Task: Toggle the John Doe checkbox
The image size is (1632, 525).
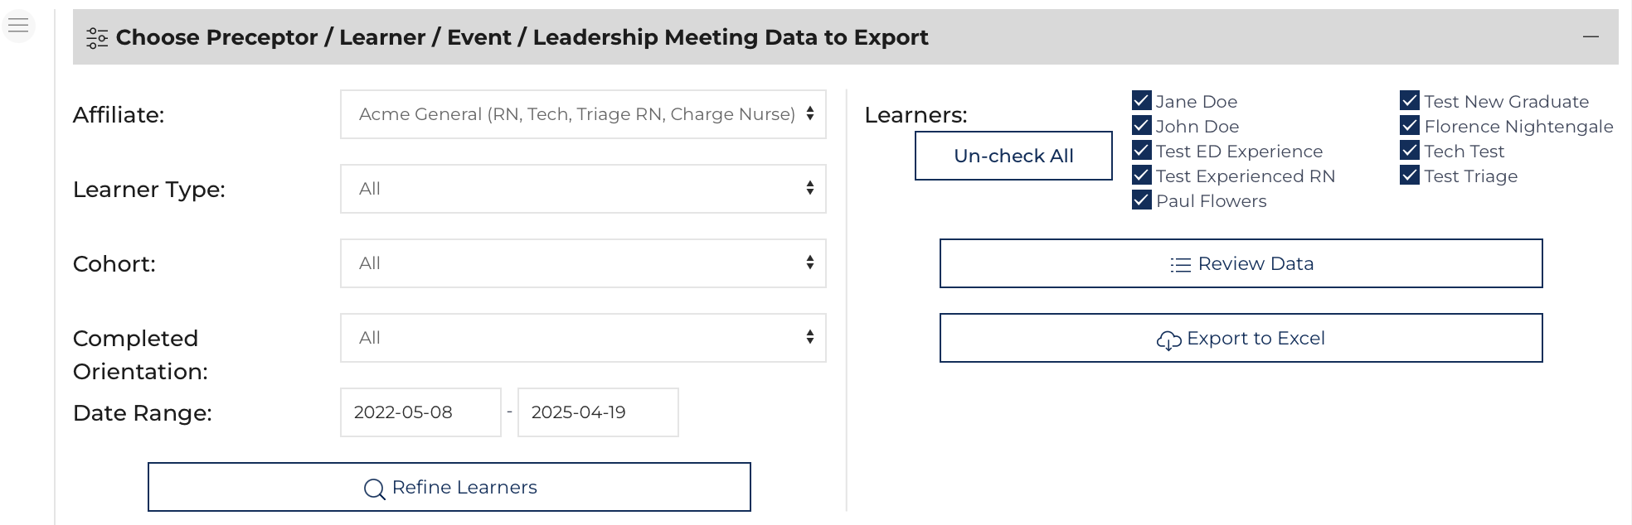Action: tap(1142, 126)
